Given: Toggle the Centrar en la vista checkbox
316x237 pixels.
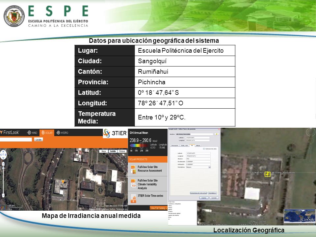Looking at the screenshot, I should pyautogui.click(x=204, y=149).
